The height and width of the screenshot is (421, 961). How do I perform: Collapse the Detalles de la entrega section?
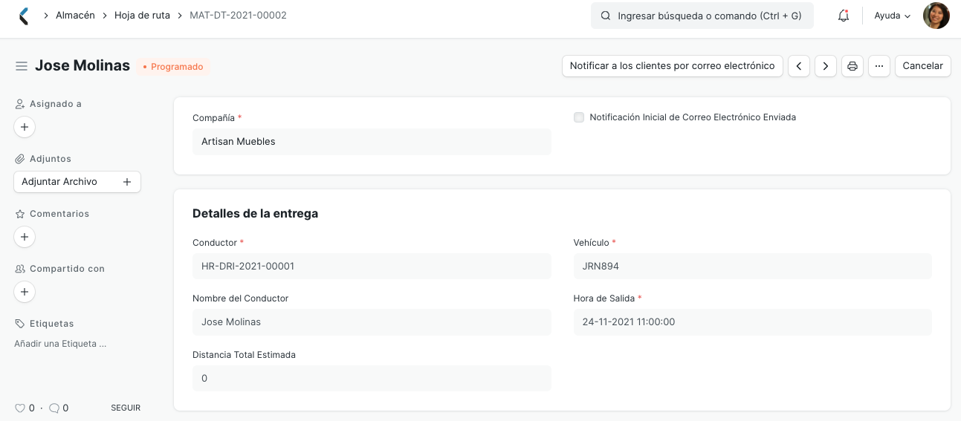coord(255,214)
